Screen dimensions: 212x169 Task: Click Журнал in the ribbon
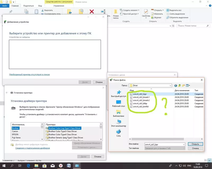tap(156, 17)
